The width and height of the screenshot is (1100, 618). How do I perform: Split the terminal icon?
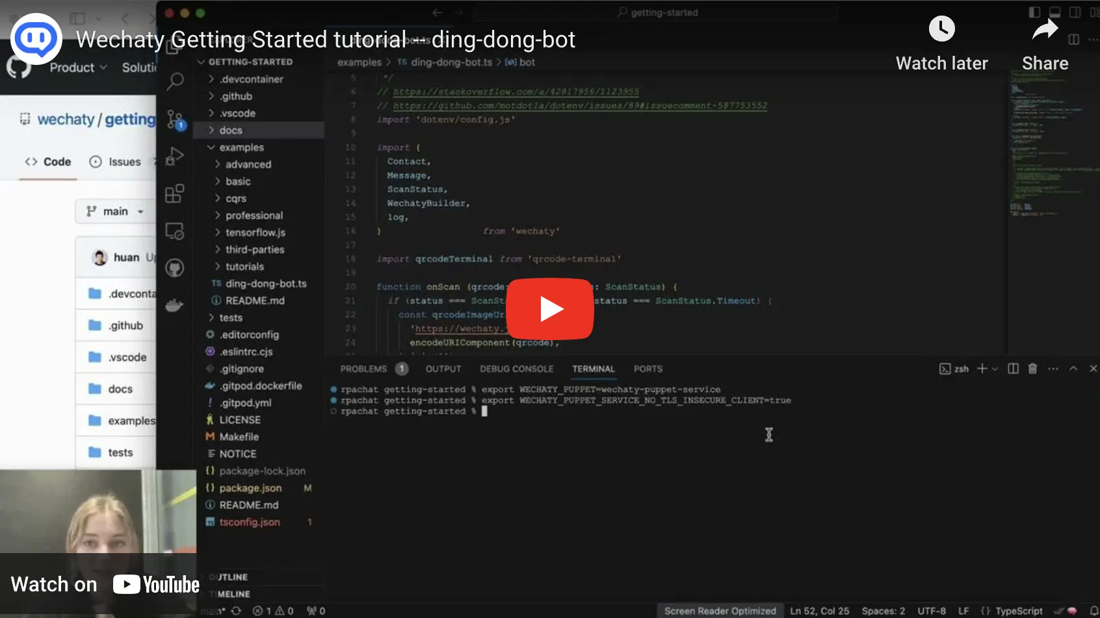1013,369
